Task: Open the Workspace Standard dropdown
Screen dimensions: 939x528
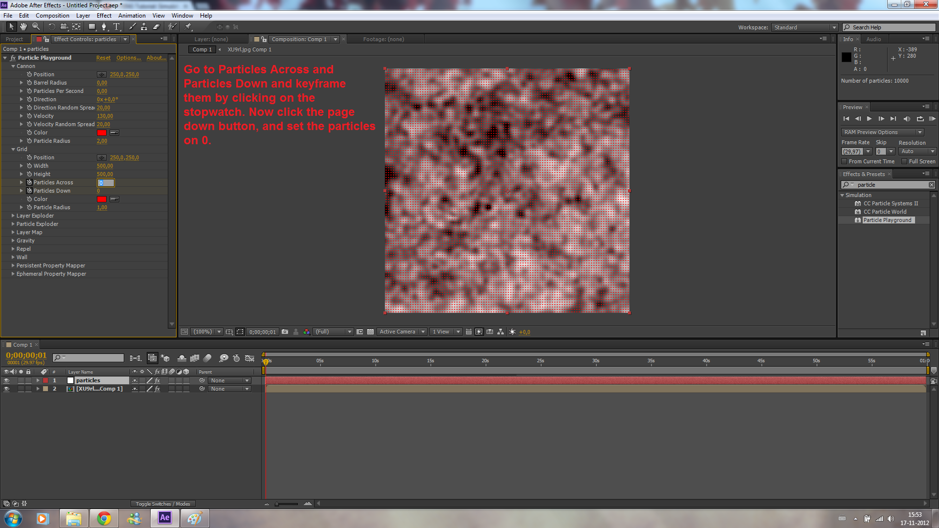Action: click(x=805, y=27)
